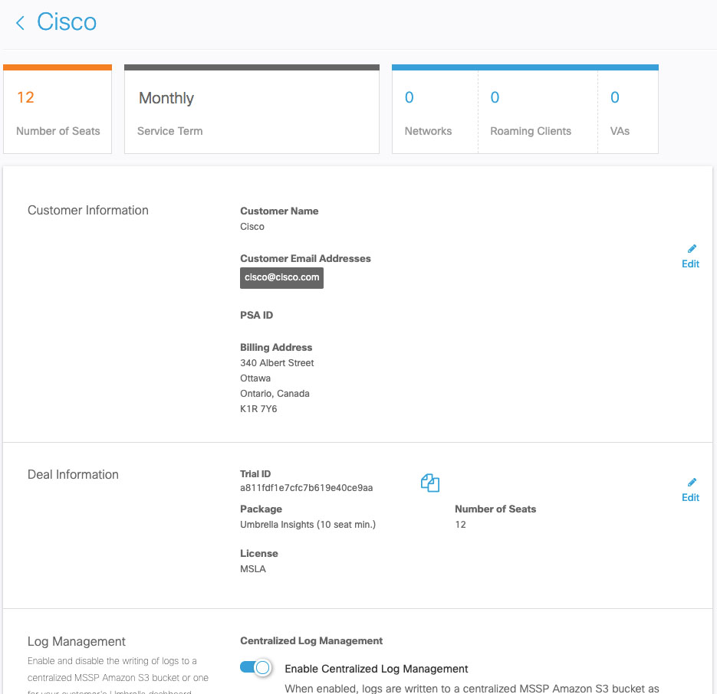The width and height of the screenshot is (717, 694).
Task: Click the Customer Name value Cisco
Action: [x=252, y=227]
